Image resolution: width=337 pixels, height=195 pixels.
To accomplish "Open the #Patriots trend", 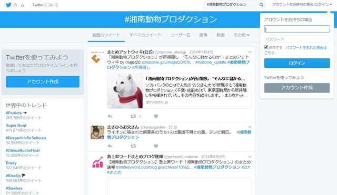I will pyautogui.click(x=14, y=113).
